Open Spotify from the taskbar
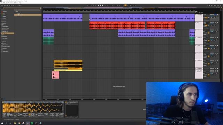 click(32, 123)
